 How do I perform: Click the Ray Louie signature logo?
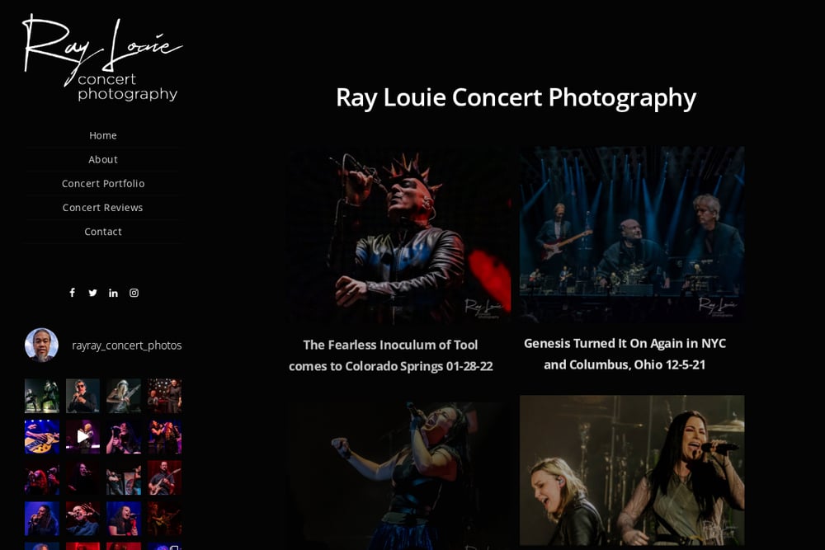tap(102, 58)
